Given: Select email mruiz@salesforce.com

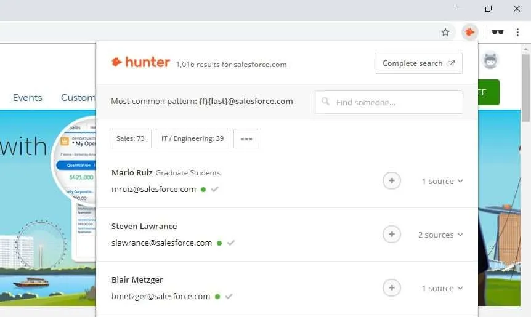Looking at the screenshot, I should pos(154,189).
